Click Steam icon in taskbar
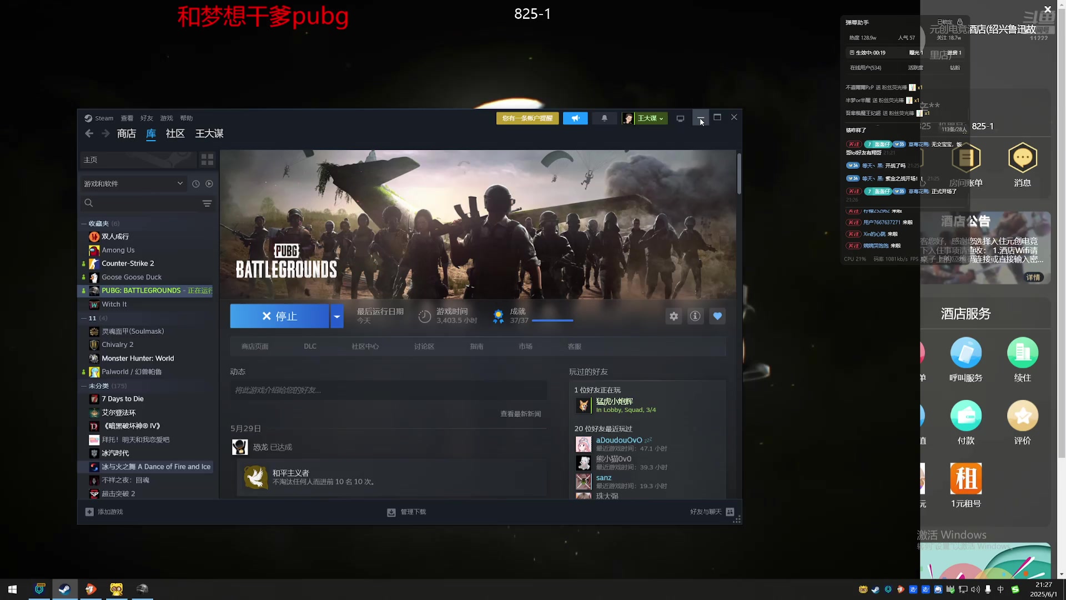Screen dimensions: 1066x600 [64, 589]
